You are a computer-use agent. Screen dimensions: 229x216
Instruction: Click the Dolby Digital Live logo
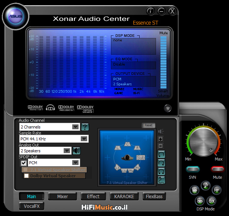coord(35,108)
